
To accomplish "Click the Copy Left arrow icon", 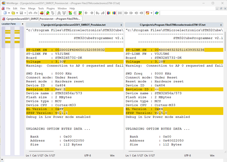I will (91, 13).
